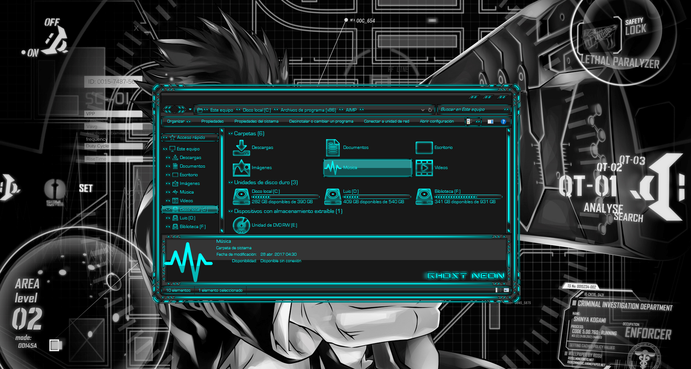Collapse Este equipo tree arrow

(x=165, y=149)
